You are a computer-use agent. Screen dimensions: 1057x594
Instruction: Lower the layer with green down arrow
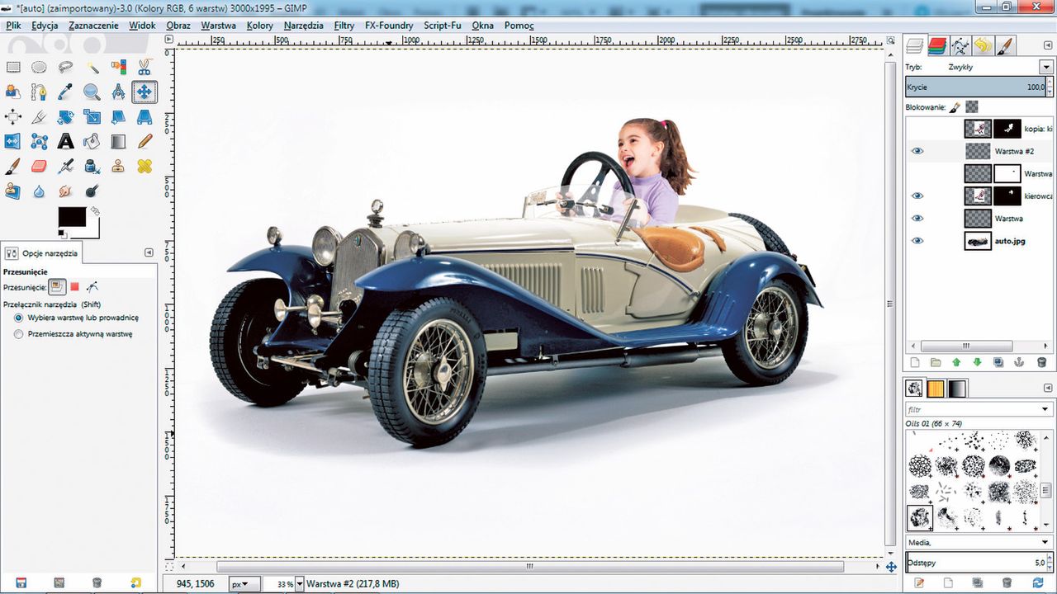click(x=978, y=362)
